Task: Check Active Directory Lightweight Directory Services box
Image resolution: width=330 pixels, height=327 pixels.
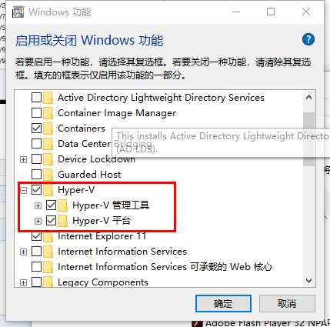Action: [36, 98]
